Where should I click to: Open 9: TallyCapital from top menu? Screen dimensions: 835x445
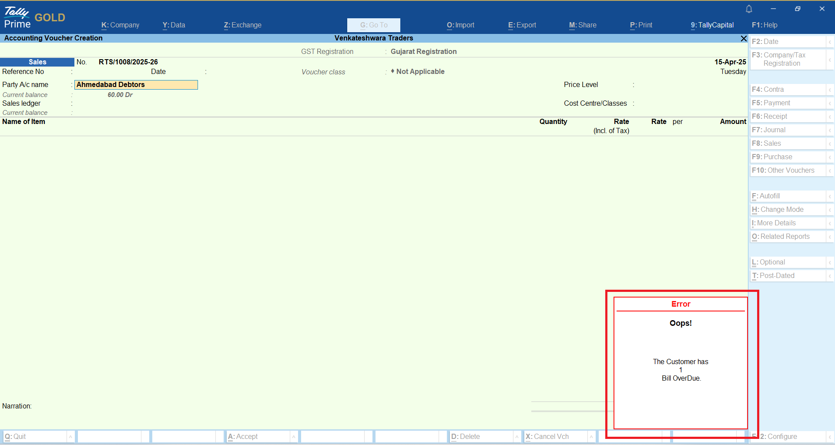(712, 25)
